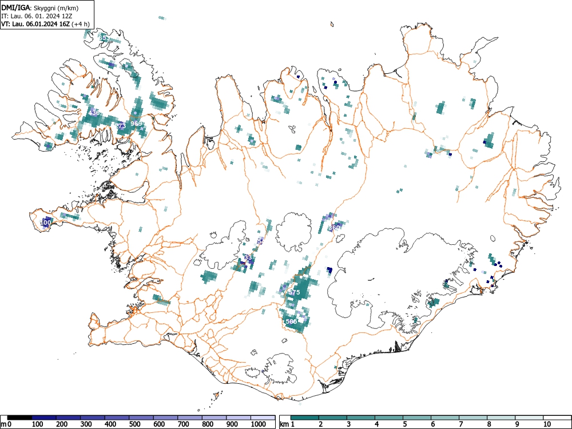Click the map value label '33'
This screenshot has width=572, height=429.
248,257
